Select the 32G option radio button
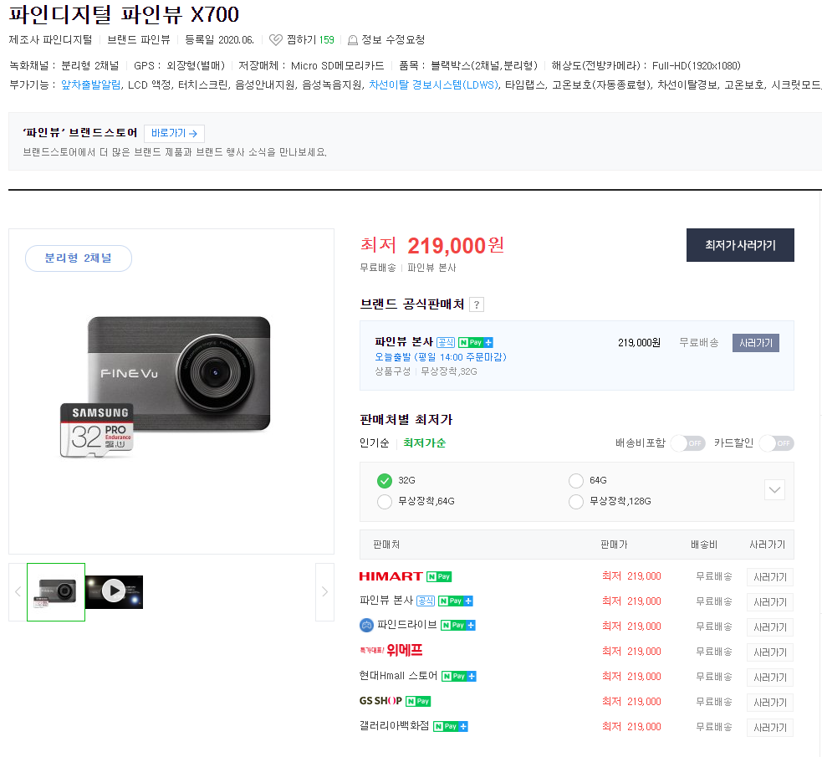This screenshot has width=822, height=757. pos(385,481)
